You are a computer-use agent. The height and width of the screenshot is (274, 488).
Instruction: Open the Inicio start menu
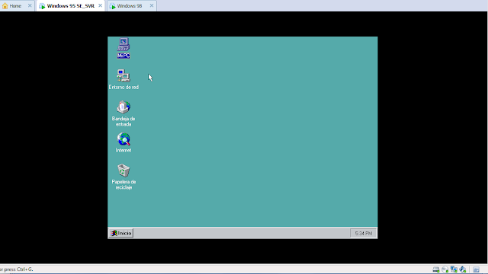[121, 233]
